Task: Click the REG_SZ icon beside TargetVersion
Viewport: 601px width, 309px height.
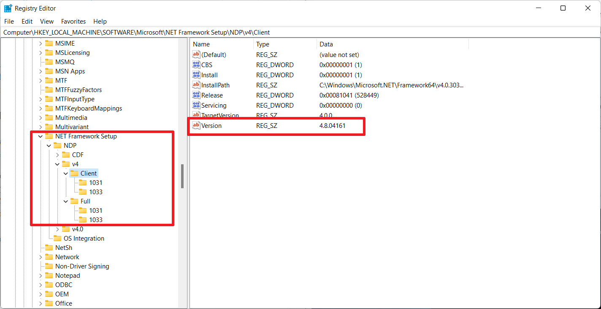Action: (196, 115)
